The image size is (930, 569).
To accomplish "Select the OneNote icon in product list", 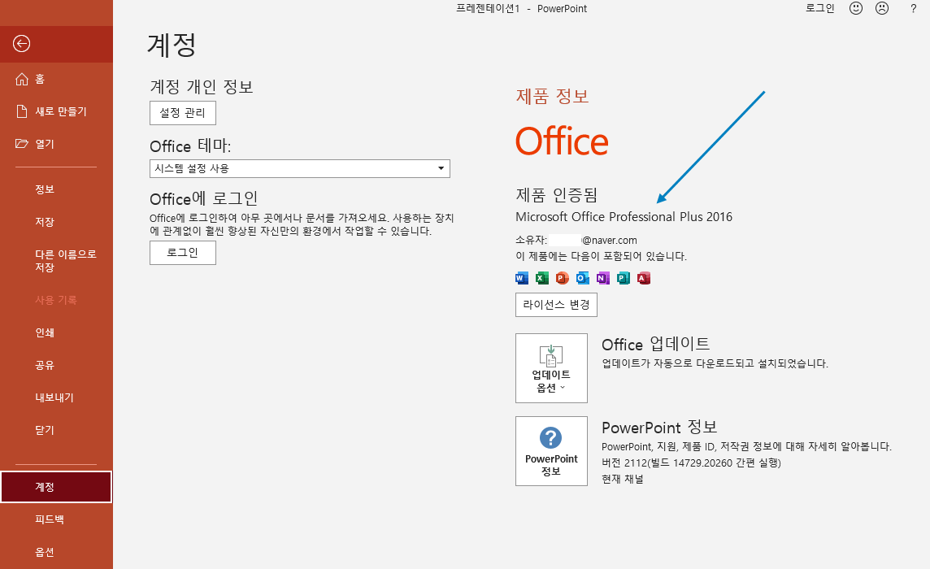I will [x=602, y=278].
